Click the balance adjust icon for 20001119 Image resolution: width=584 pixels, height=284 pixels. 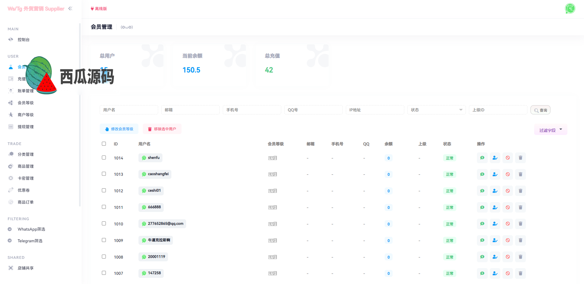[x=482, y=257]
